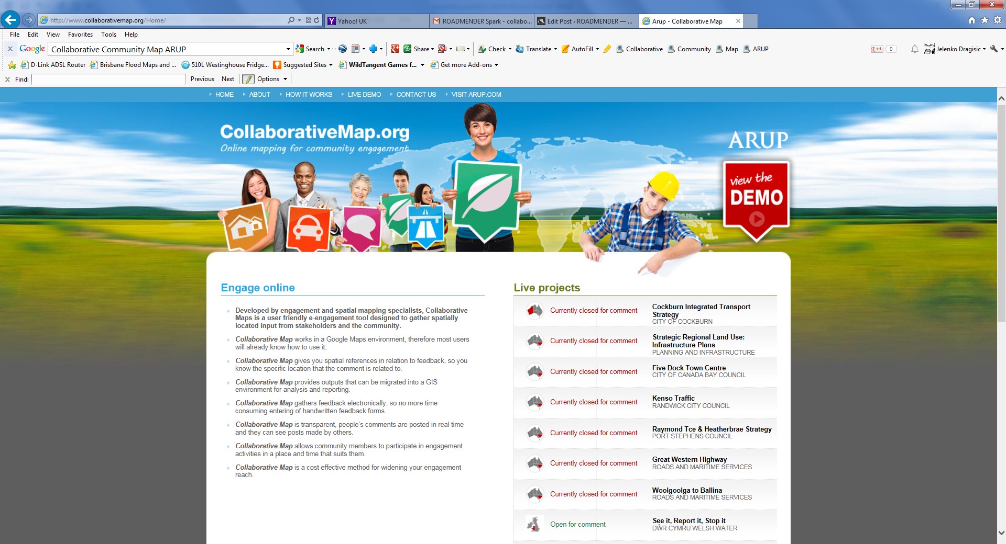Click the page vertical scrollbar down arrow
The image size is (1006, 544).
(1001, 533)
